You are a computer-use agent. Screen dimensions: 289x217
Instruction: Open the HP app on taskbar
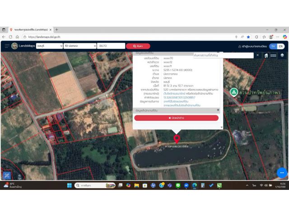tap(153, 185)
